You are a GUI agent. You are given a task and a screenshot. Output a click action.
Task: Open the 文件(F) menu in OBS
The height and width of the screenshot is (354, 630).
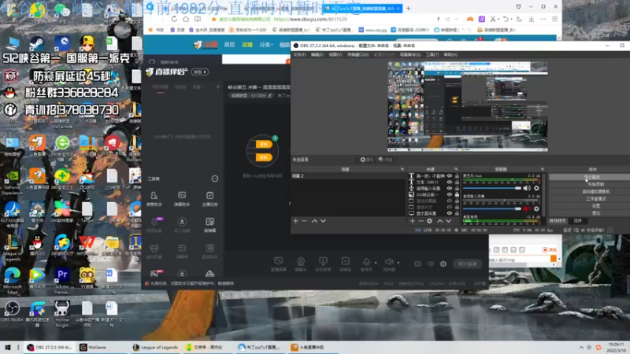[x=299, y=54]
